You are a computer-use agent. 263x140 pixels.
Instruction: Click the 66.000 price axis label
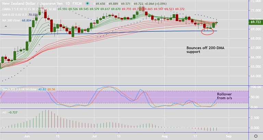coord(255,57)
